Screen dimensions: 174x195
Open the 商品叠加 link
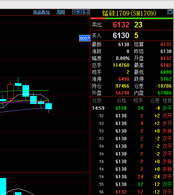point(42,12)
